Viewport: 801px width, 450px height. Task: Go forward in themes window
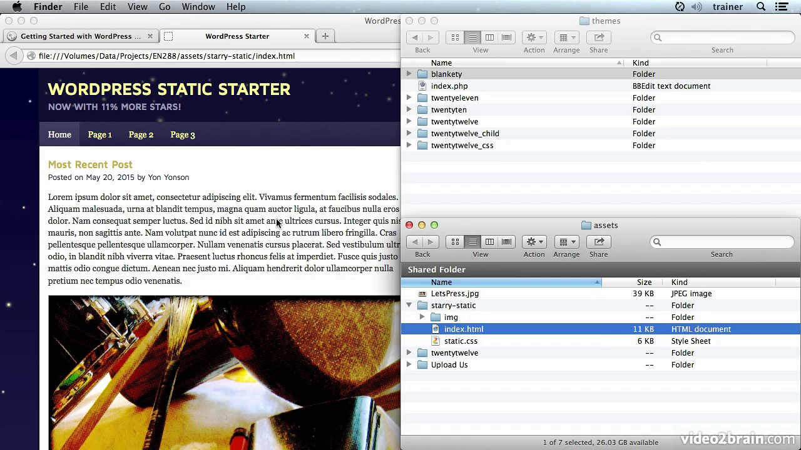pyautogui.click(x=431, y=37)
